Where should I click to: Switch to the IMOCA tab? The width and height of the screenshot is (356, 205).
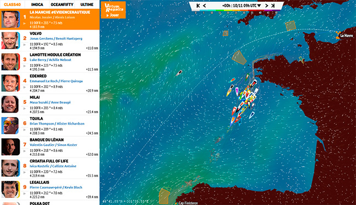tap(37, 4)
